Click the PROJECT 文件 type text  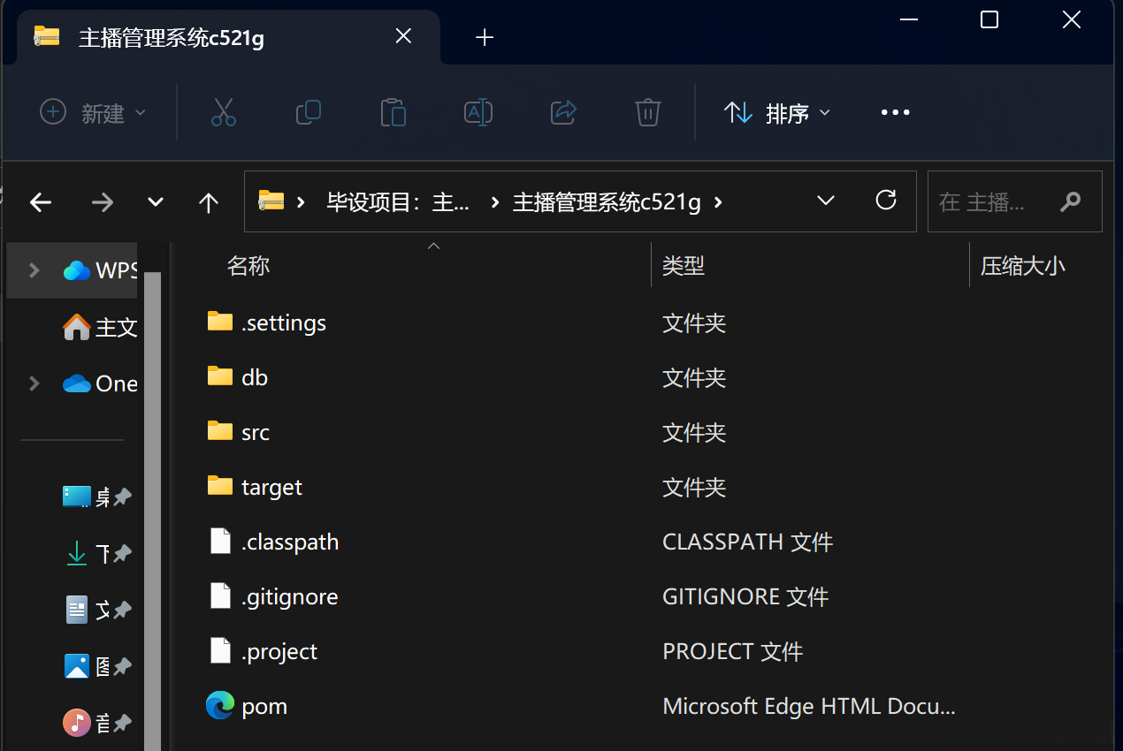point(732,651)
